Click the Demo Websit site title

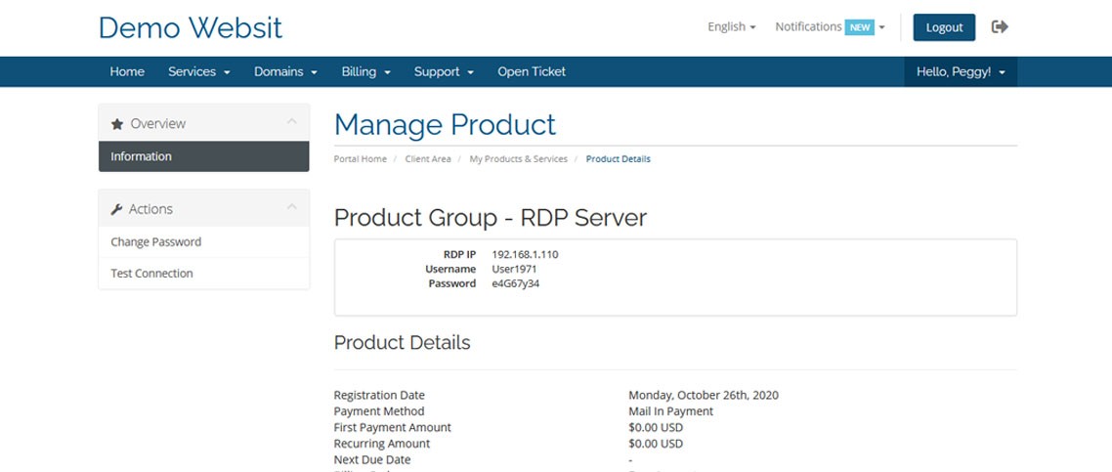191,27
